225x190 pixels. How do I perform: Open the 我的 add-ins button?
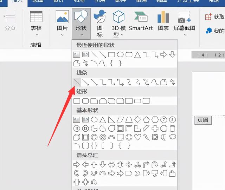coord(215,31)
